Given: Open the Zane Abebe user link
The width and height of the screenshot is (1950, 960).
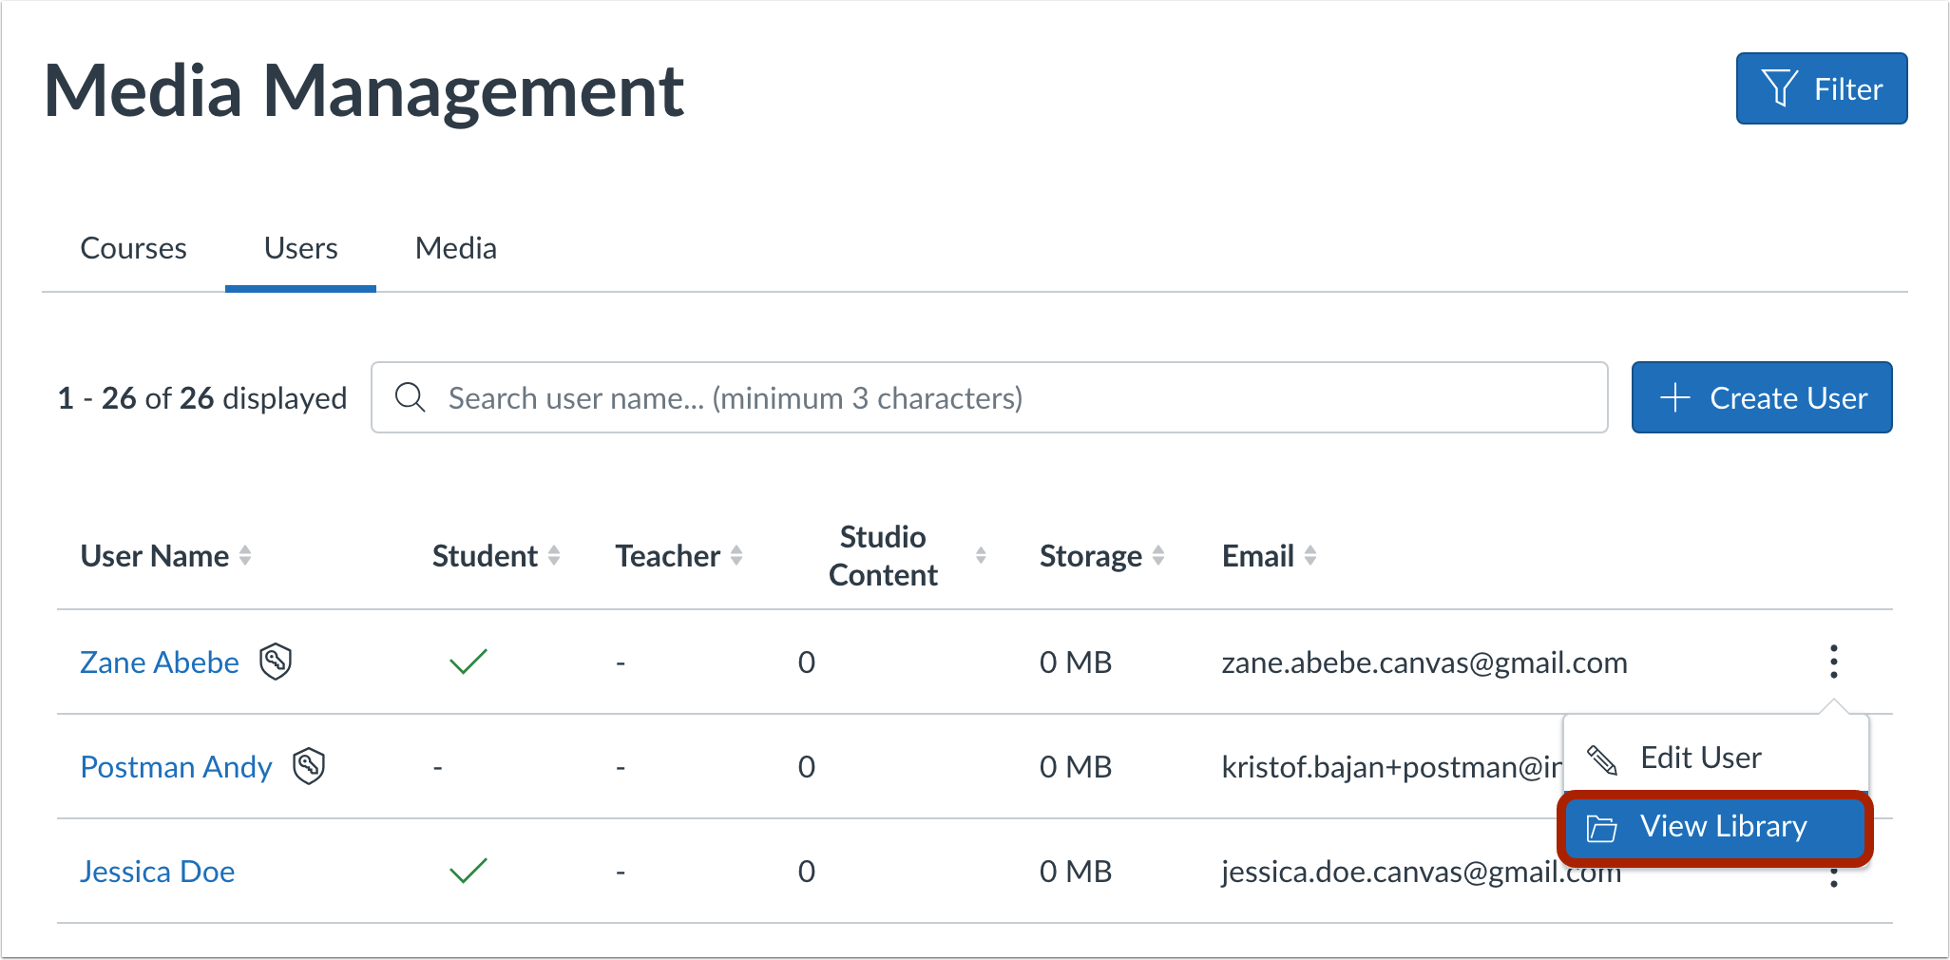Looking at the screenshot, I should pyautogui.click(x=160, y=662).
